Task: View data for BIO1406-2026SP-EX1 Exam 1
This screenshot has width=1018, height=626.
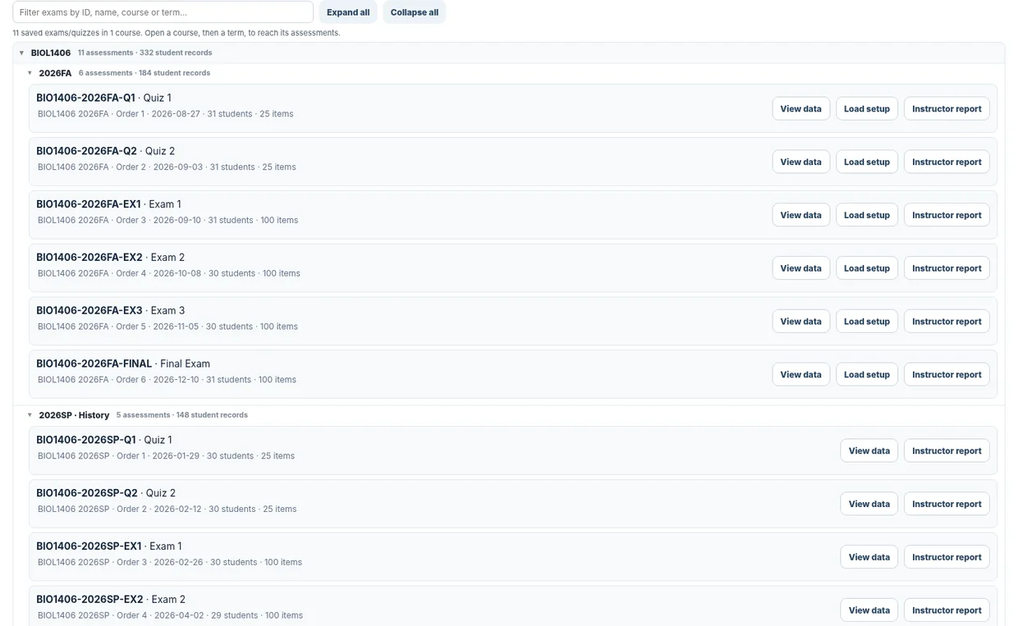Action: point(869,558)
